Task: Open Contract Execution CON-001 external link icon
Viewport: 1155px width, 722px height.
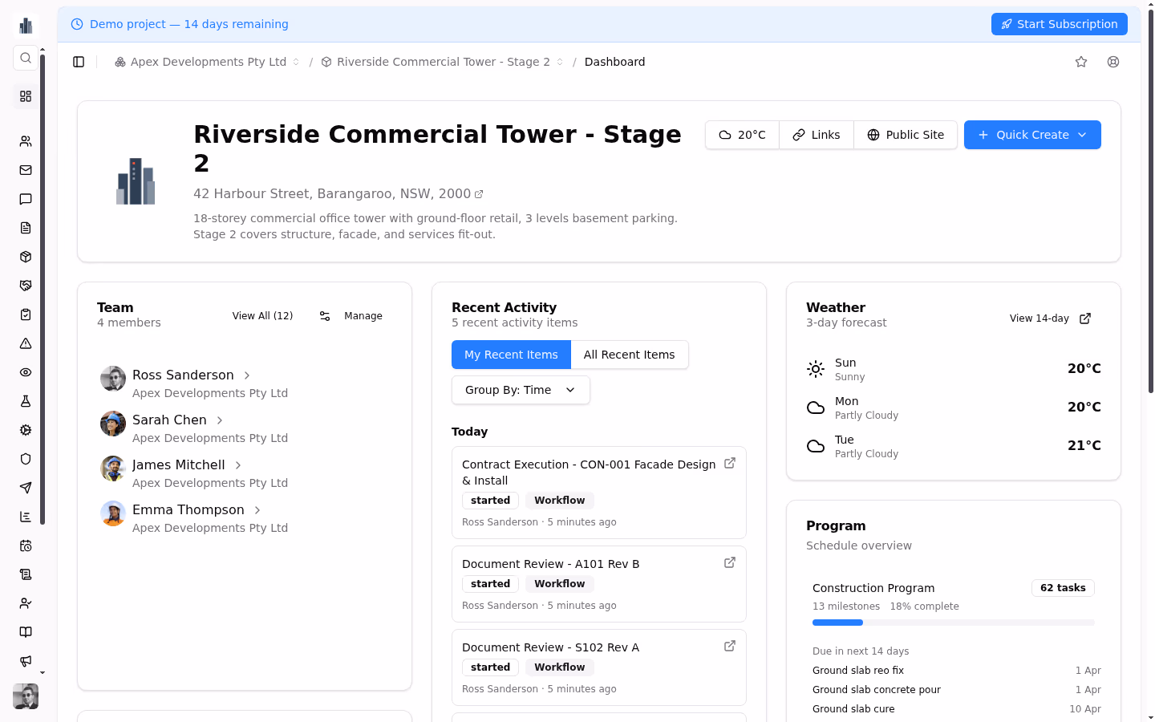Action: [x=730, y=463]
